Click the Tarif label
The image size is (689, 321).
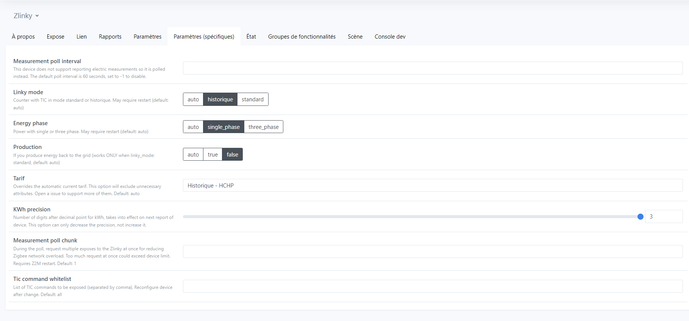pos(19,178)
